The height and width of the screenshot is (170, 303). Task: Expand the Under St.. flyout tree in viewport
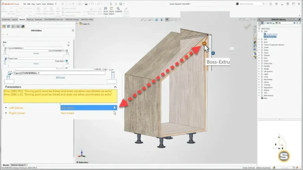pos(77,24)
